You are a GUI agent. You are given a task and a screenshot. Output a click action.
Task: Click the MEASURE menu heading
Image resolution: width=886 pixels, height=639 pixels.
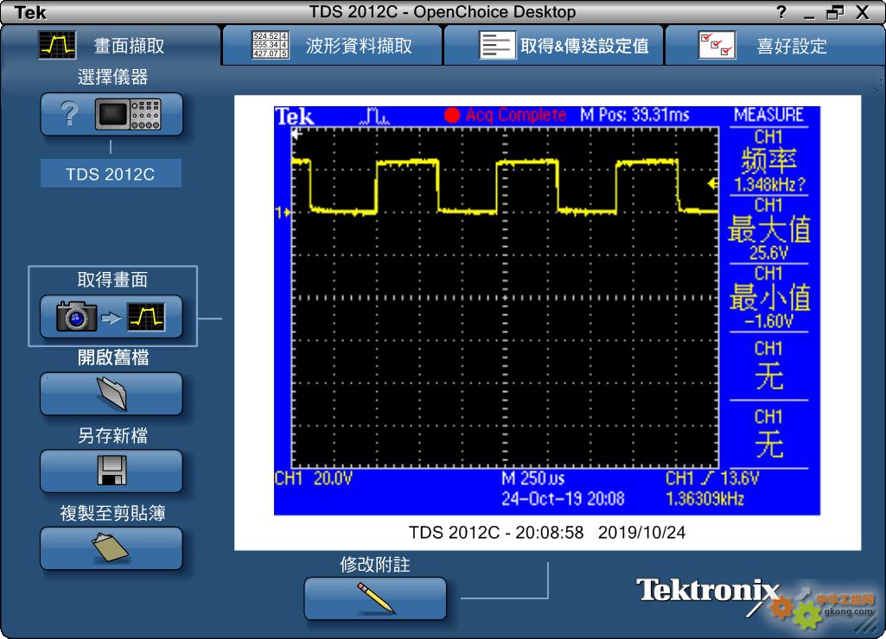pos(769,115)
